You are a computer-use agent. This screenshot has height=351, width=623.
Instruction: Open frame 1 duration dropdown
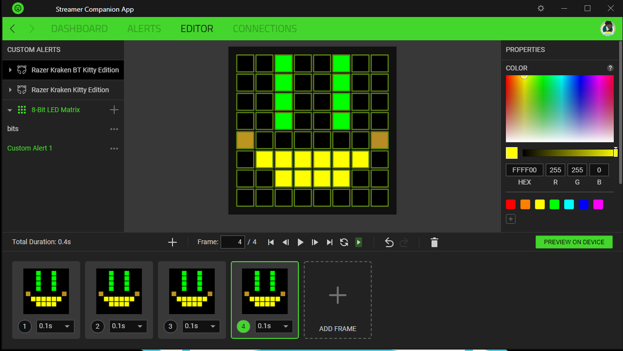[55, 326]
